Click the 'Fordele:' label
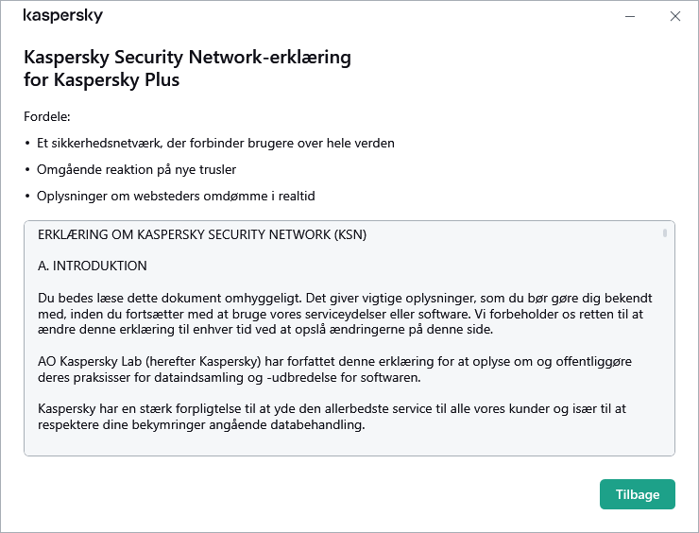Viewport: 699px width, 533px height. pos(47,116)
